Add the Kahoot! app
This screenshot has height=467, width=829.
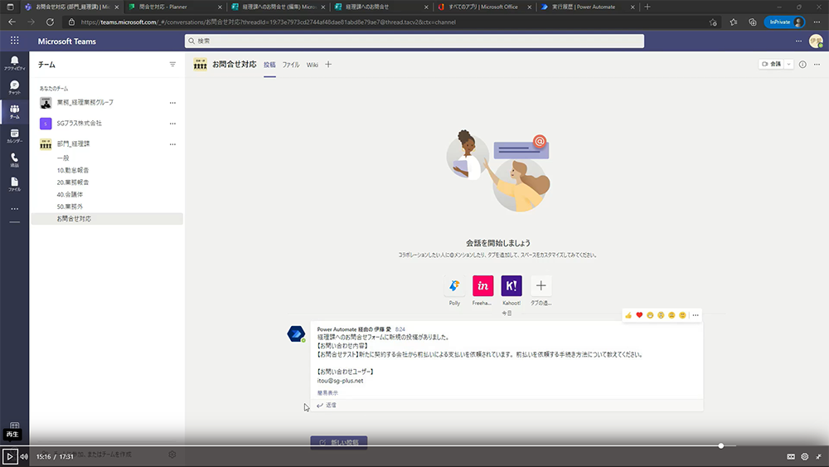[511, 286]
